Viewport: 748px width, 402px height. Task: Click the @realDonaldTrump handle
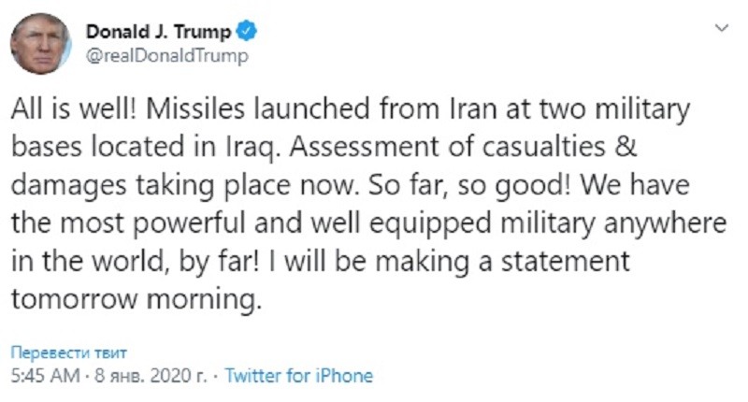(167, 56)
